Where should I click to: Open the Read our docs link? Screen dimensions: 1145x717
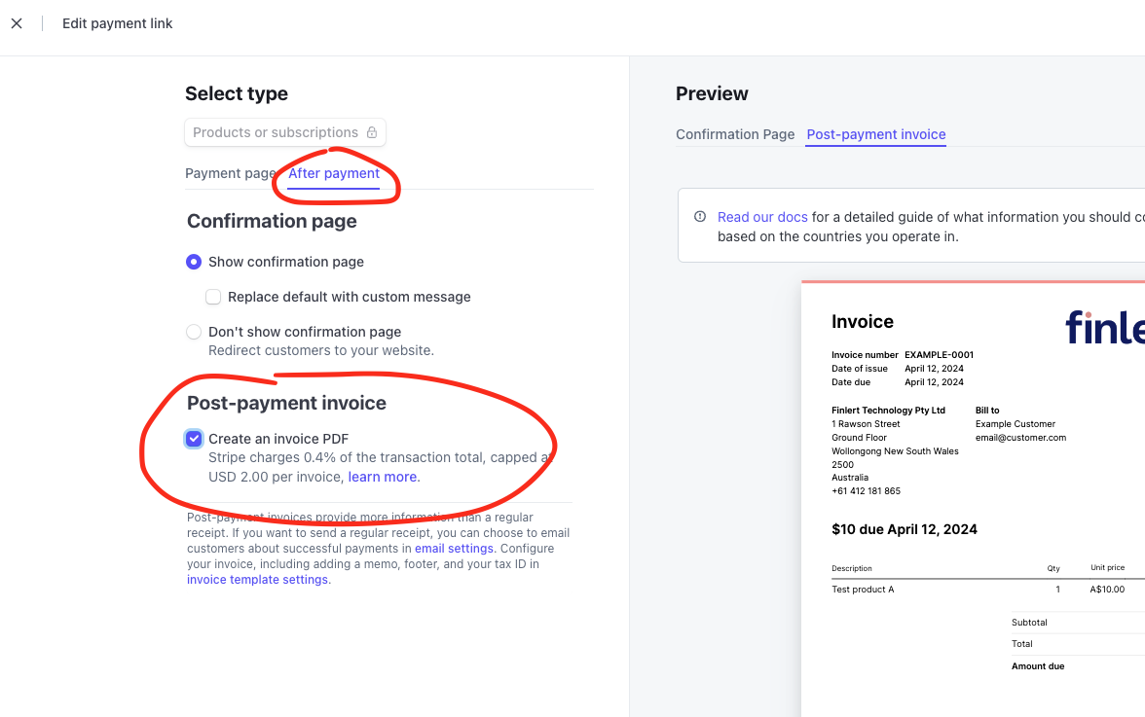[x=762, y=217]
